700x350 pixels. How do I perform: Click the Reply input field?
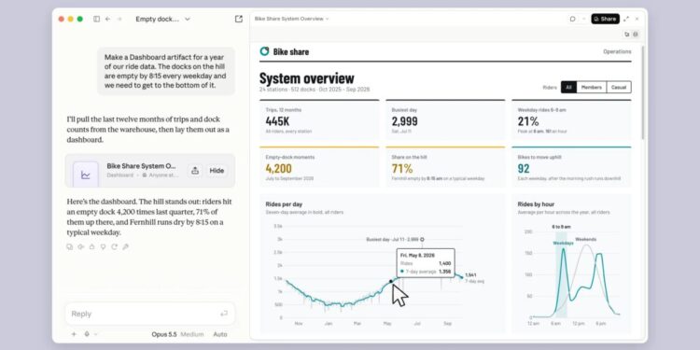click(x=150, y=314)
